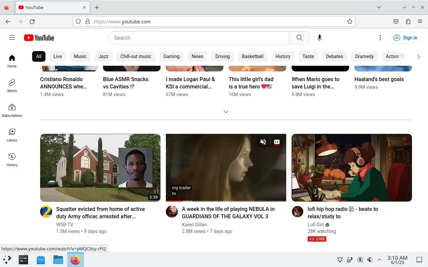Viewport: 428px width, 267px height.
Task: Open the Cristiano Ronaldo short
Action: click(x=64, y=83)
